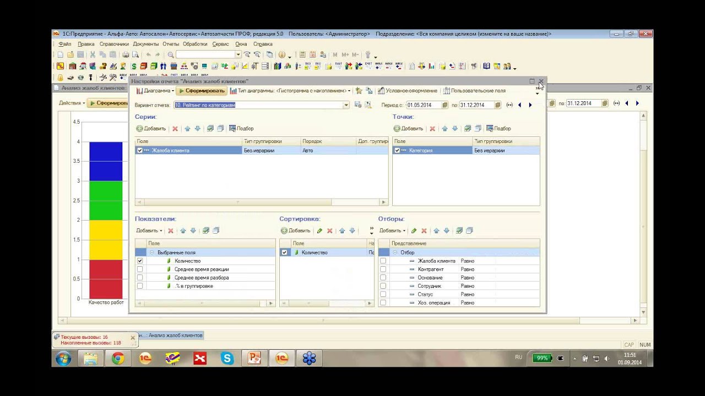Switch to Анализ жалоб клиентов window tab
Viewport: 705px width, 396px height.
coord(172,335)
